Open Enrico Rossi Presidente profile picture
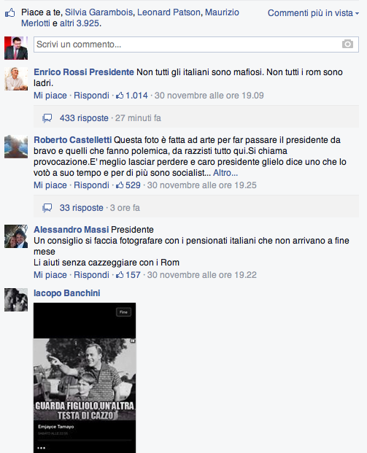The width and height of the screenshot is (367, 453). point(16,79)
